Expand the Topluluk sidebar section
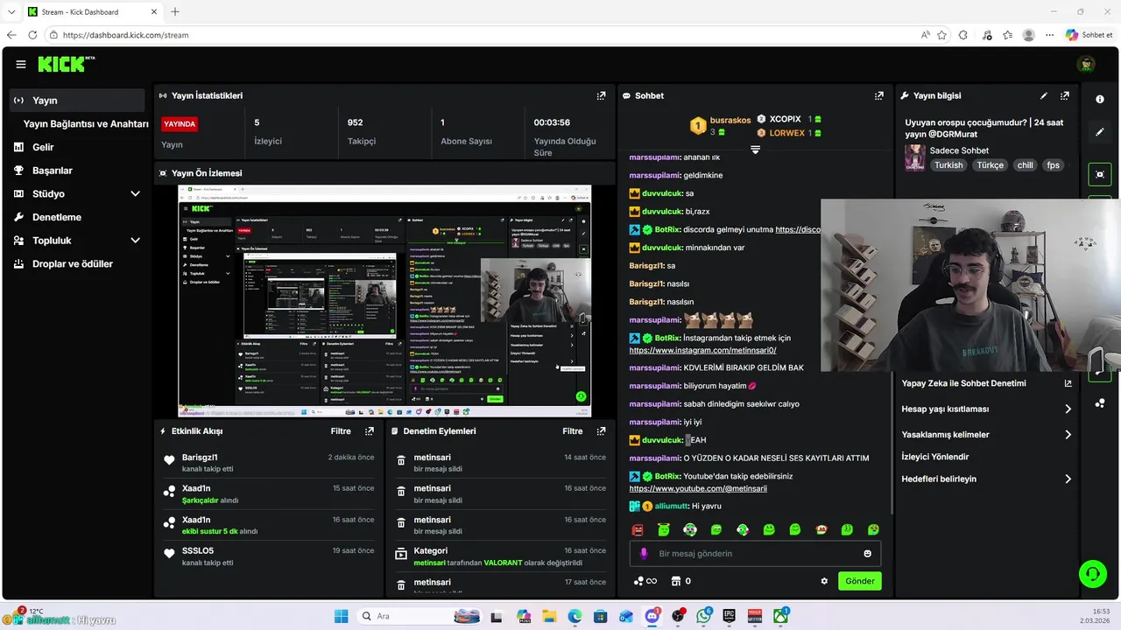Image resolution: width=1121 pixels, height=630 pixels. [x=135, y=240]
